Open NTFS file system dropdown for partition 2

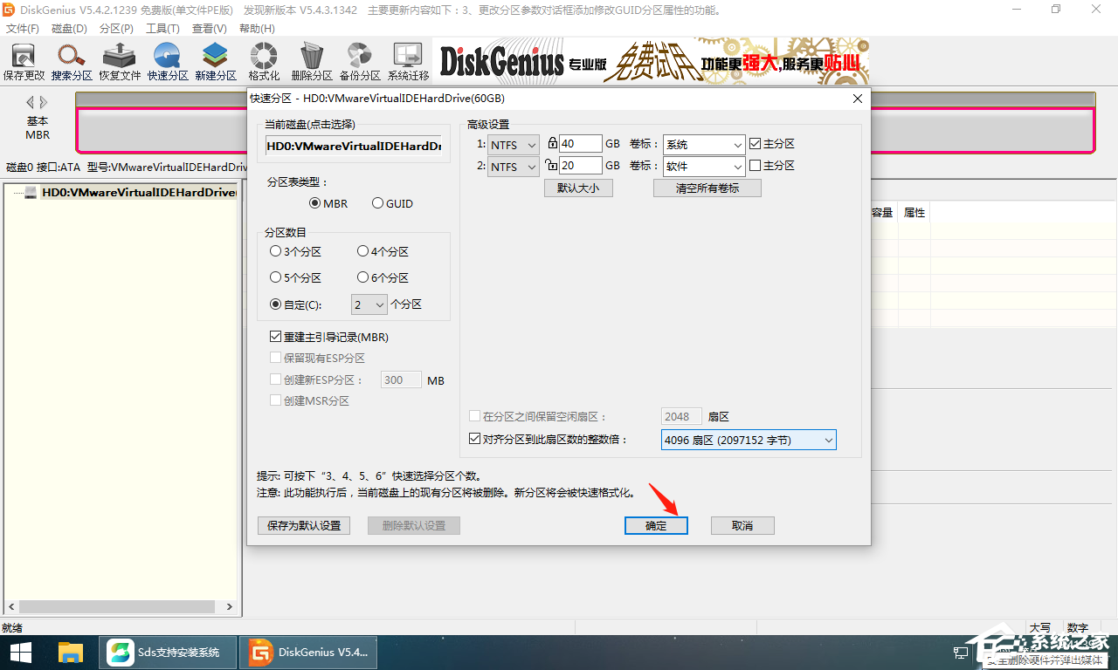(514, 167)
